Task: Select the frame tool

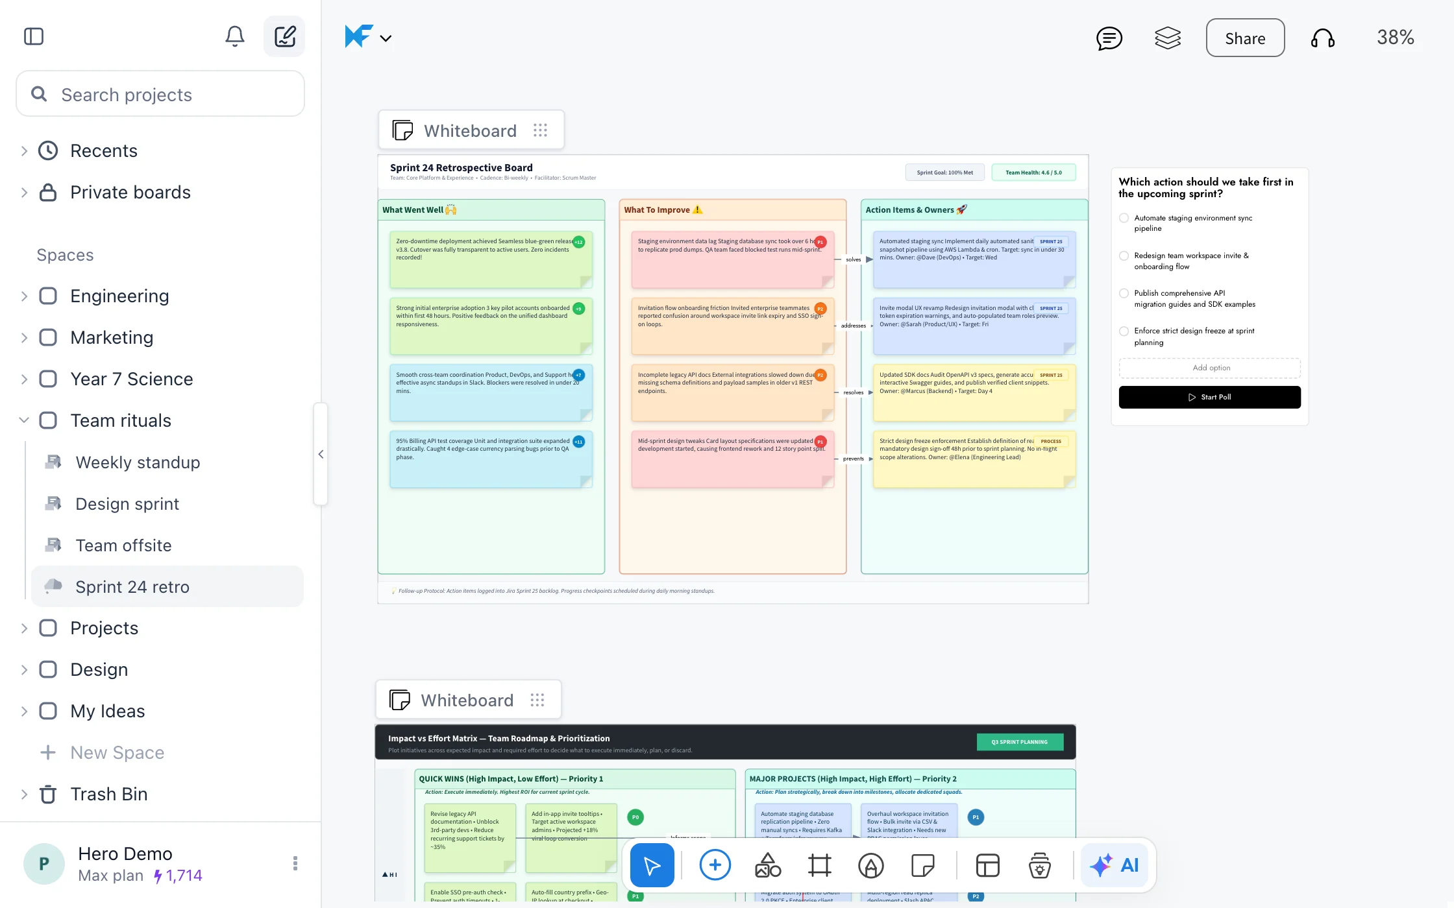Action: click(819, 865)
